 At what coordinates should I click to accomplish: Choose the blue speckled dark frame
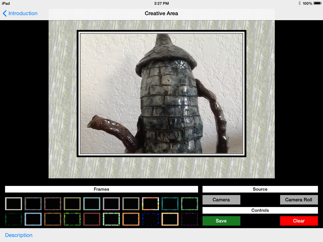[x=150, y=219]
